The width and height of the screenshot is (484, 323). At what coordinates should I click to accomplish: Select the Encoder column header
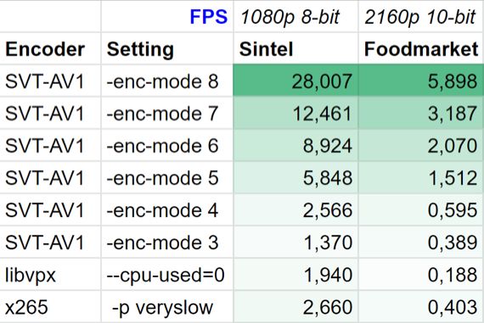pos(50,48)
